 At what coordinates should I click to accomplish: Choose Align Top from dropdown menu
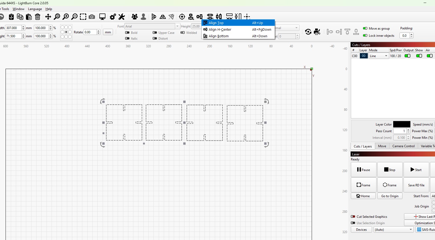tap(238, 23)
